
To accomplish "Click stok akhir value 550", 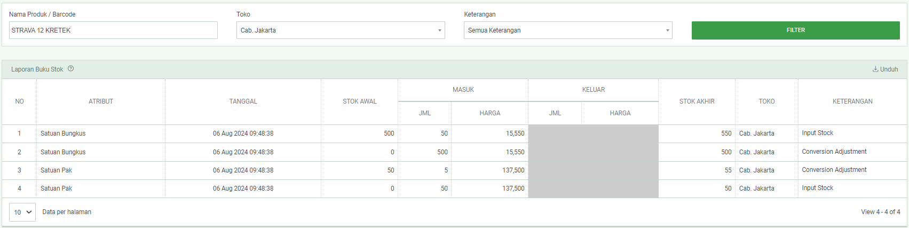I will click(x=726, y=133).
